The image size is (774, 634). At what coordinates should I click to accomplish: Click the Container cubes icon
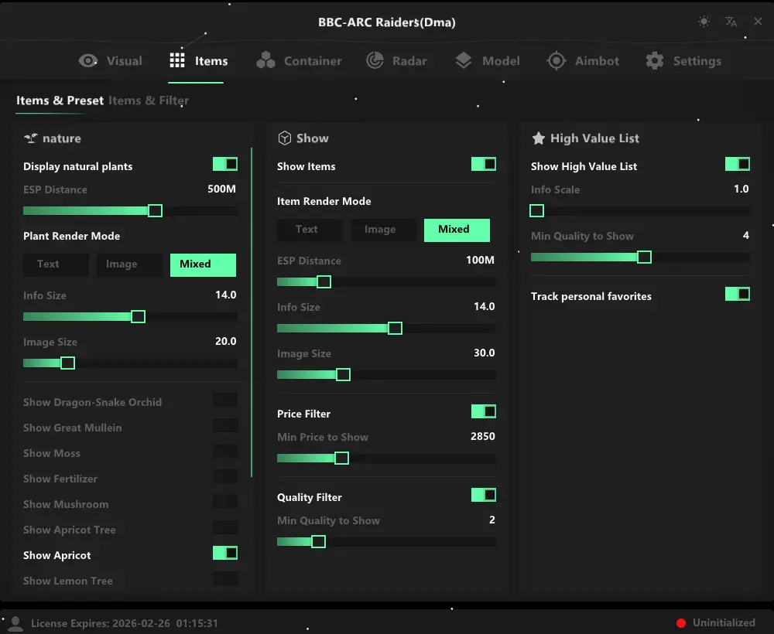click(x=266, y=61)
